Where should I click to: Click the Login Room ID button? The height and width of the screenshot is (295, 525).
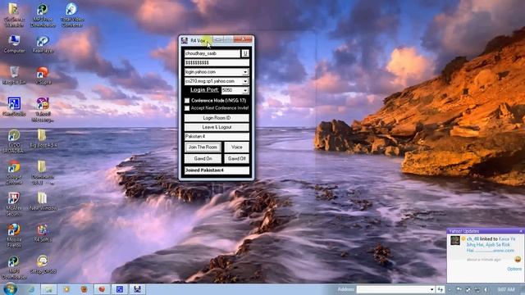click(217, 118)
